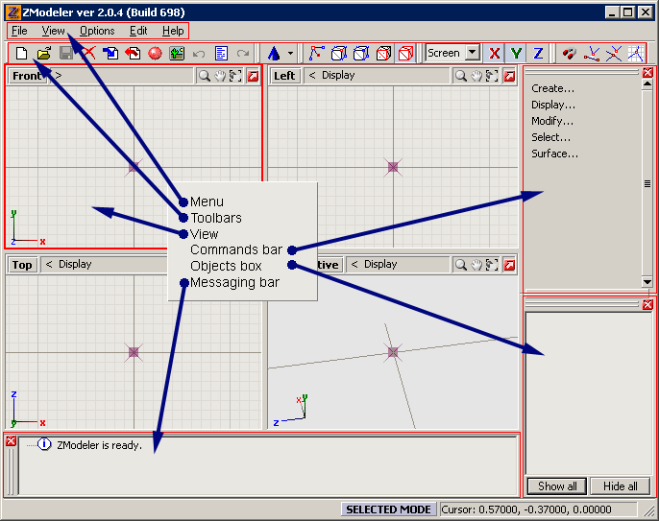Open the Screen axis orientation dropdown

(473, 53)
